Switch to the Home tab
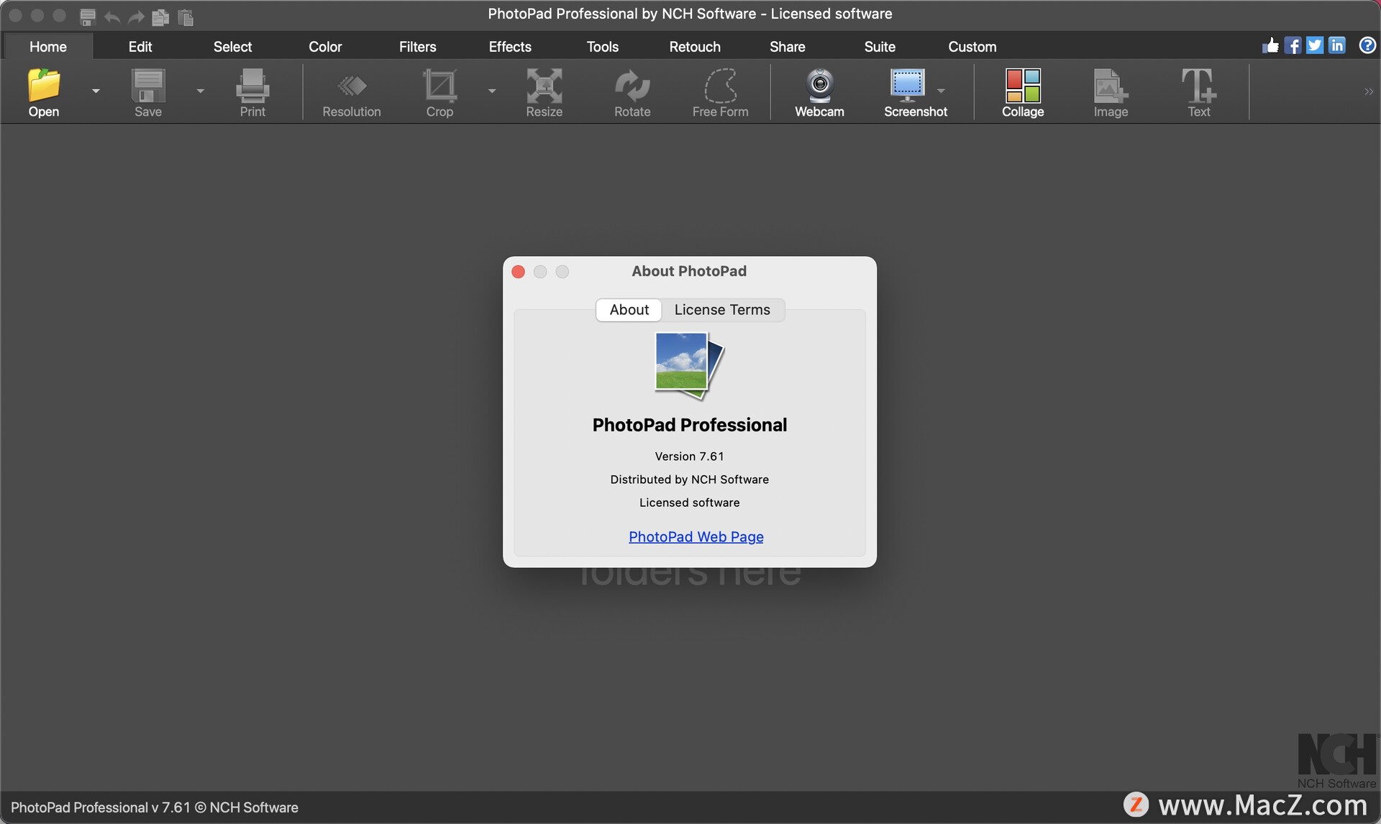Screen dimensions: 1381x824 48,47
